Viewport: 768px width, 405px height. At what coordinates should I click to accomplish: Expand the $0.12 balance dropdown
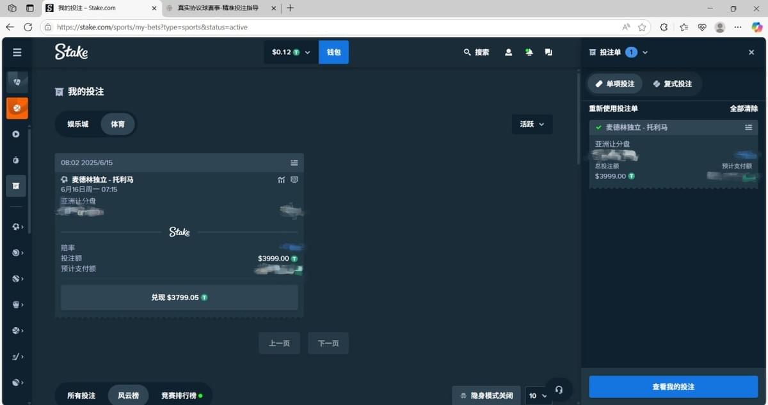pos(291,52)
